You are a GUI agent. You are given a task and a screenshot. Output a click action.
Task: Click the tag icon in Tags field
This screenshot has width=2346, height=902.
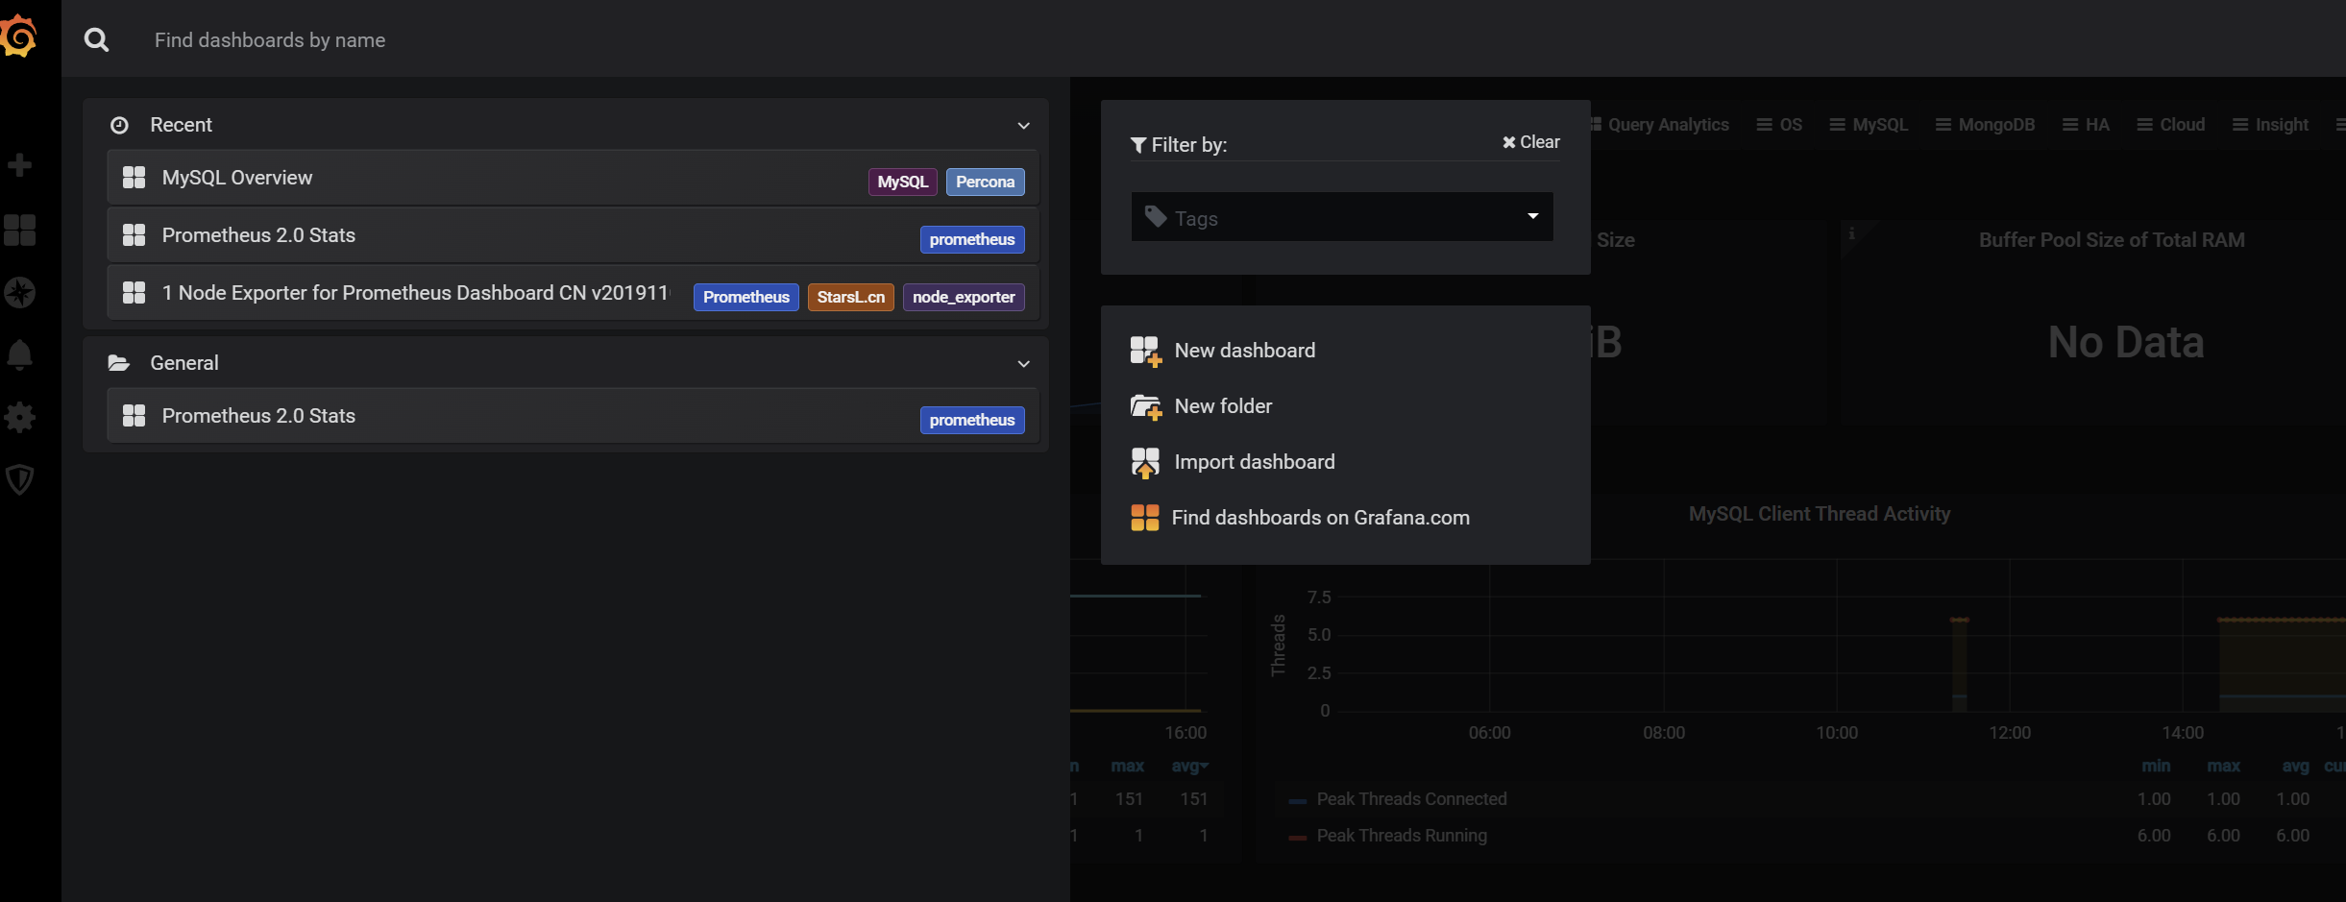coord(1156,217)
